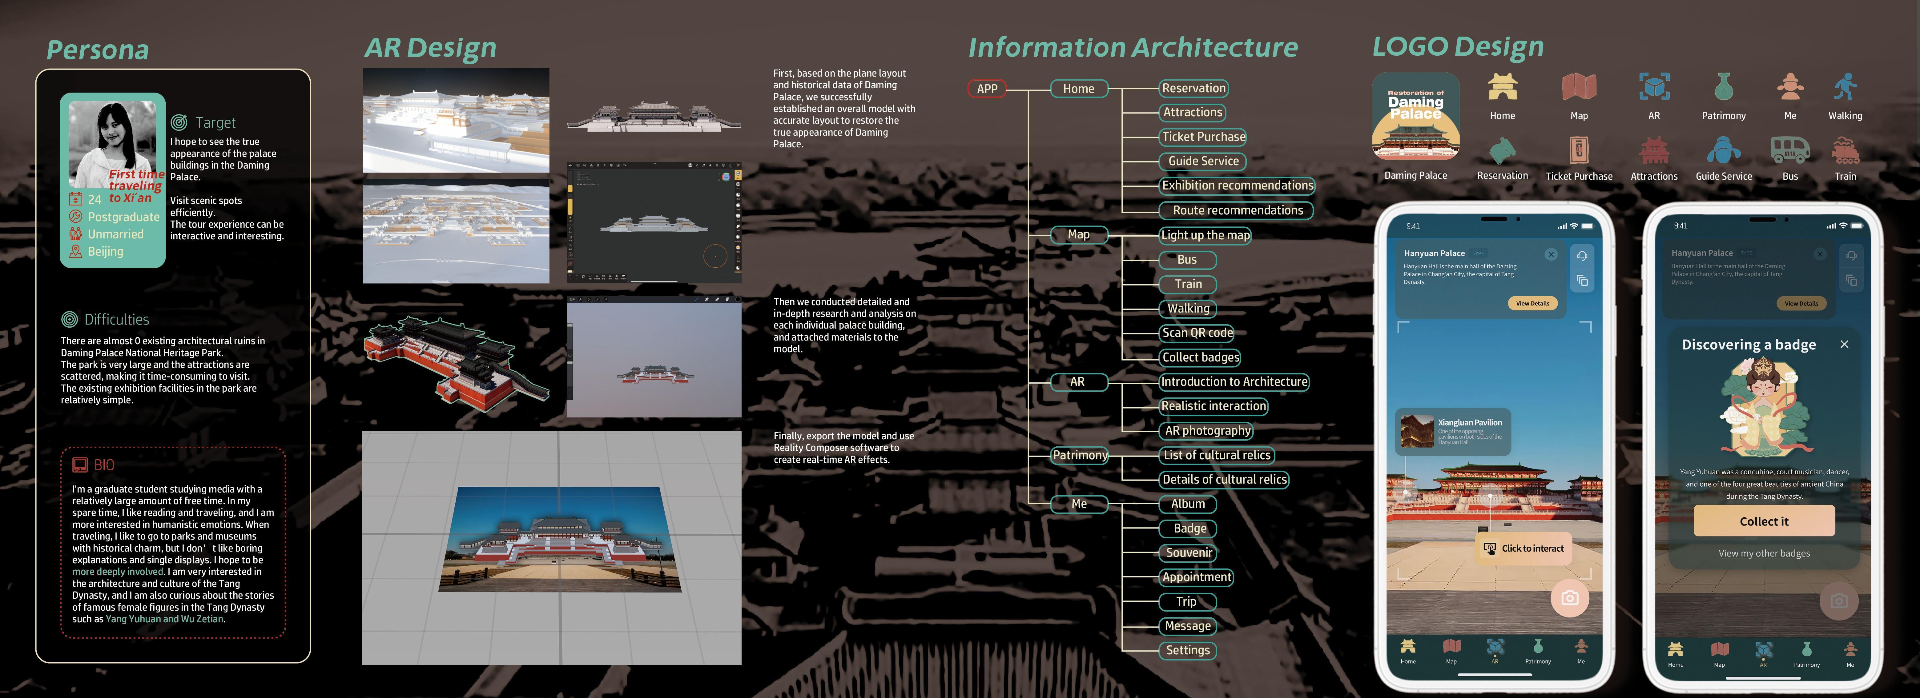
Task: Click the copy layers icon on left phone
Action: pyautogui.click(x=1582, y=281)
